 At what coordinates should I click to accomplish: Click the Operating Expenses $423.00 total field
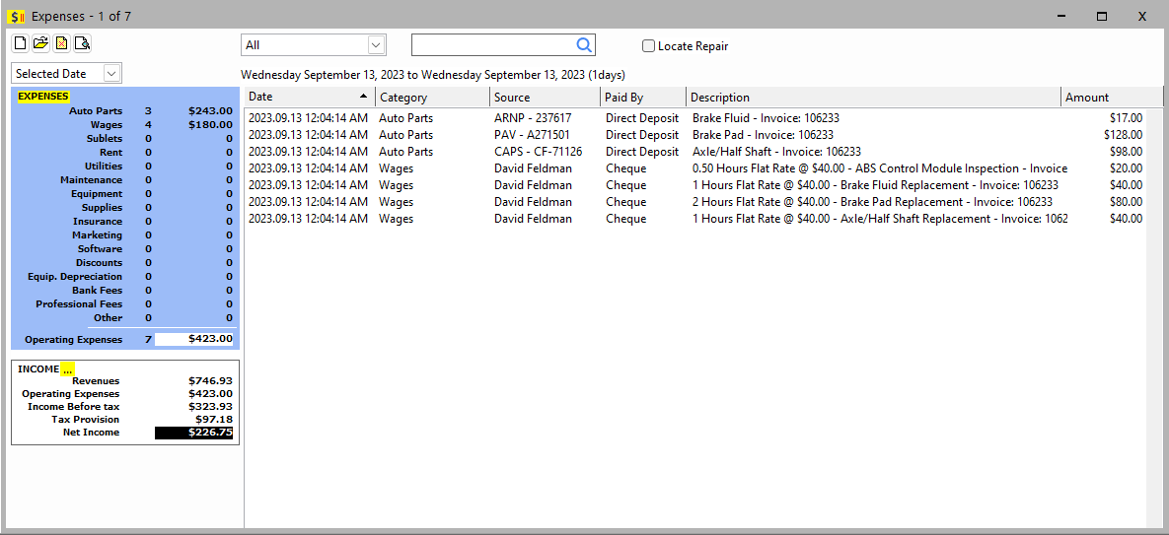pyautogui.click(x=194, y=339)
